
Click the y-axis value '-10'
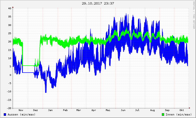pyautogui.click(x=9, y=92)
